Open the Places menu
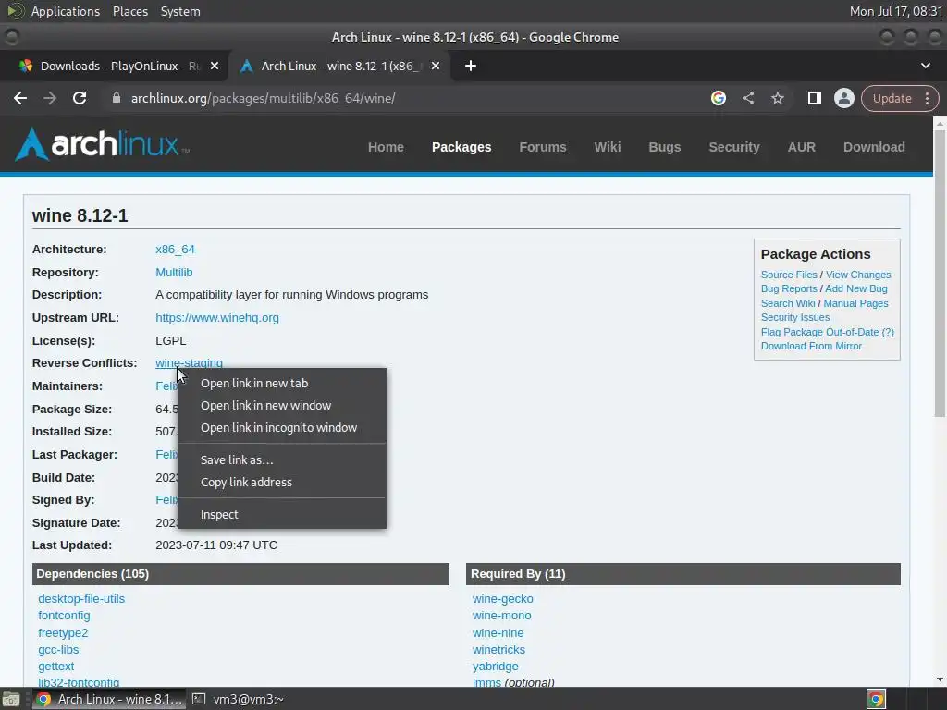The height and width of the screenshot is (710, 947). tap(129, 11)
